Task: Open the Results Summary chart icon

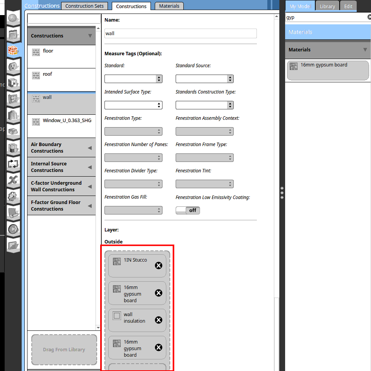Action: pyautogui.click(x=13, y=245)
